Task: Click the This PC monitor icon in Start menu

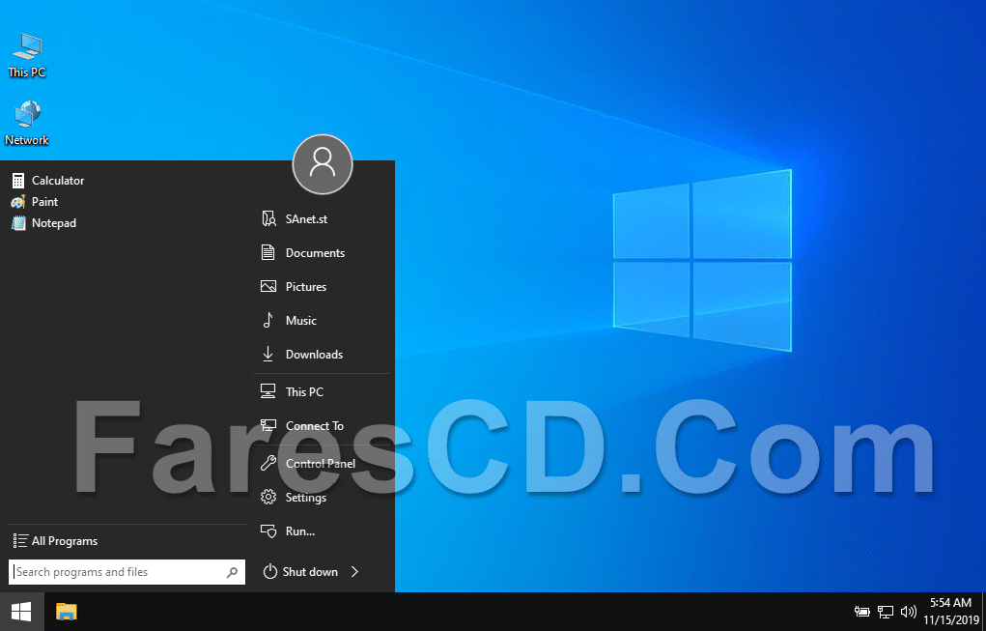Action: click(268, 391)
